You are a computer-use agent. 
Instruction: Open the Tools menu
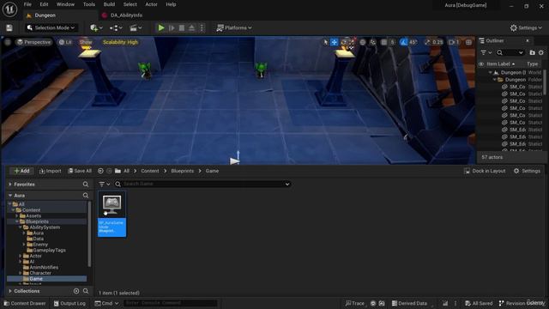pos(89,4)
